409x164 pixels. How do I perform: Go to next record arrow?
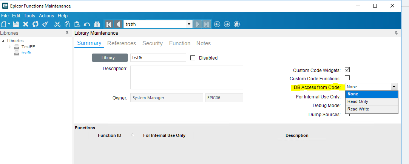coord(198,24)
